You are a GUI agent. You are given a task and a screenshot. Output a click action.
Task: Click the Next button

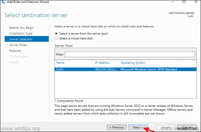[x=138, y=127]
